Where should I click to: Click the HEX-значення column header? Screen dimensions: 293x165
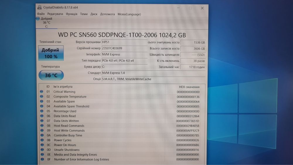tap(189, 87)
